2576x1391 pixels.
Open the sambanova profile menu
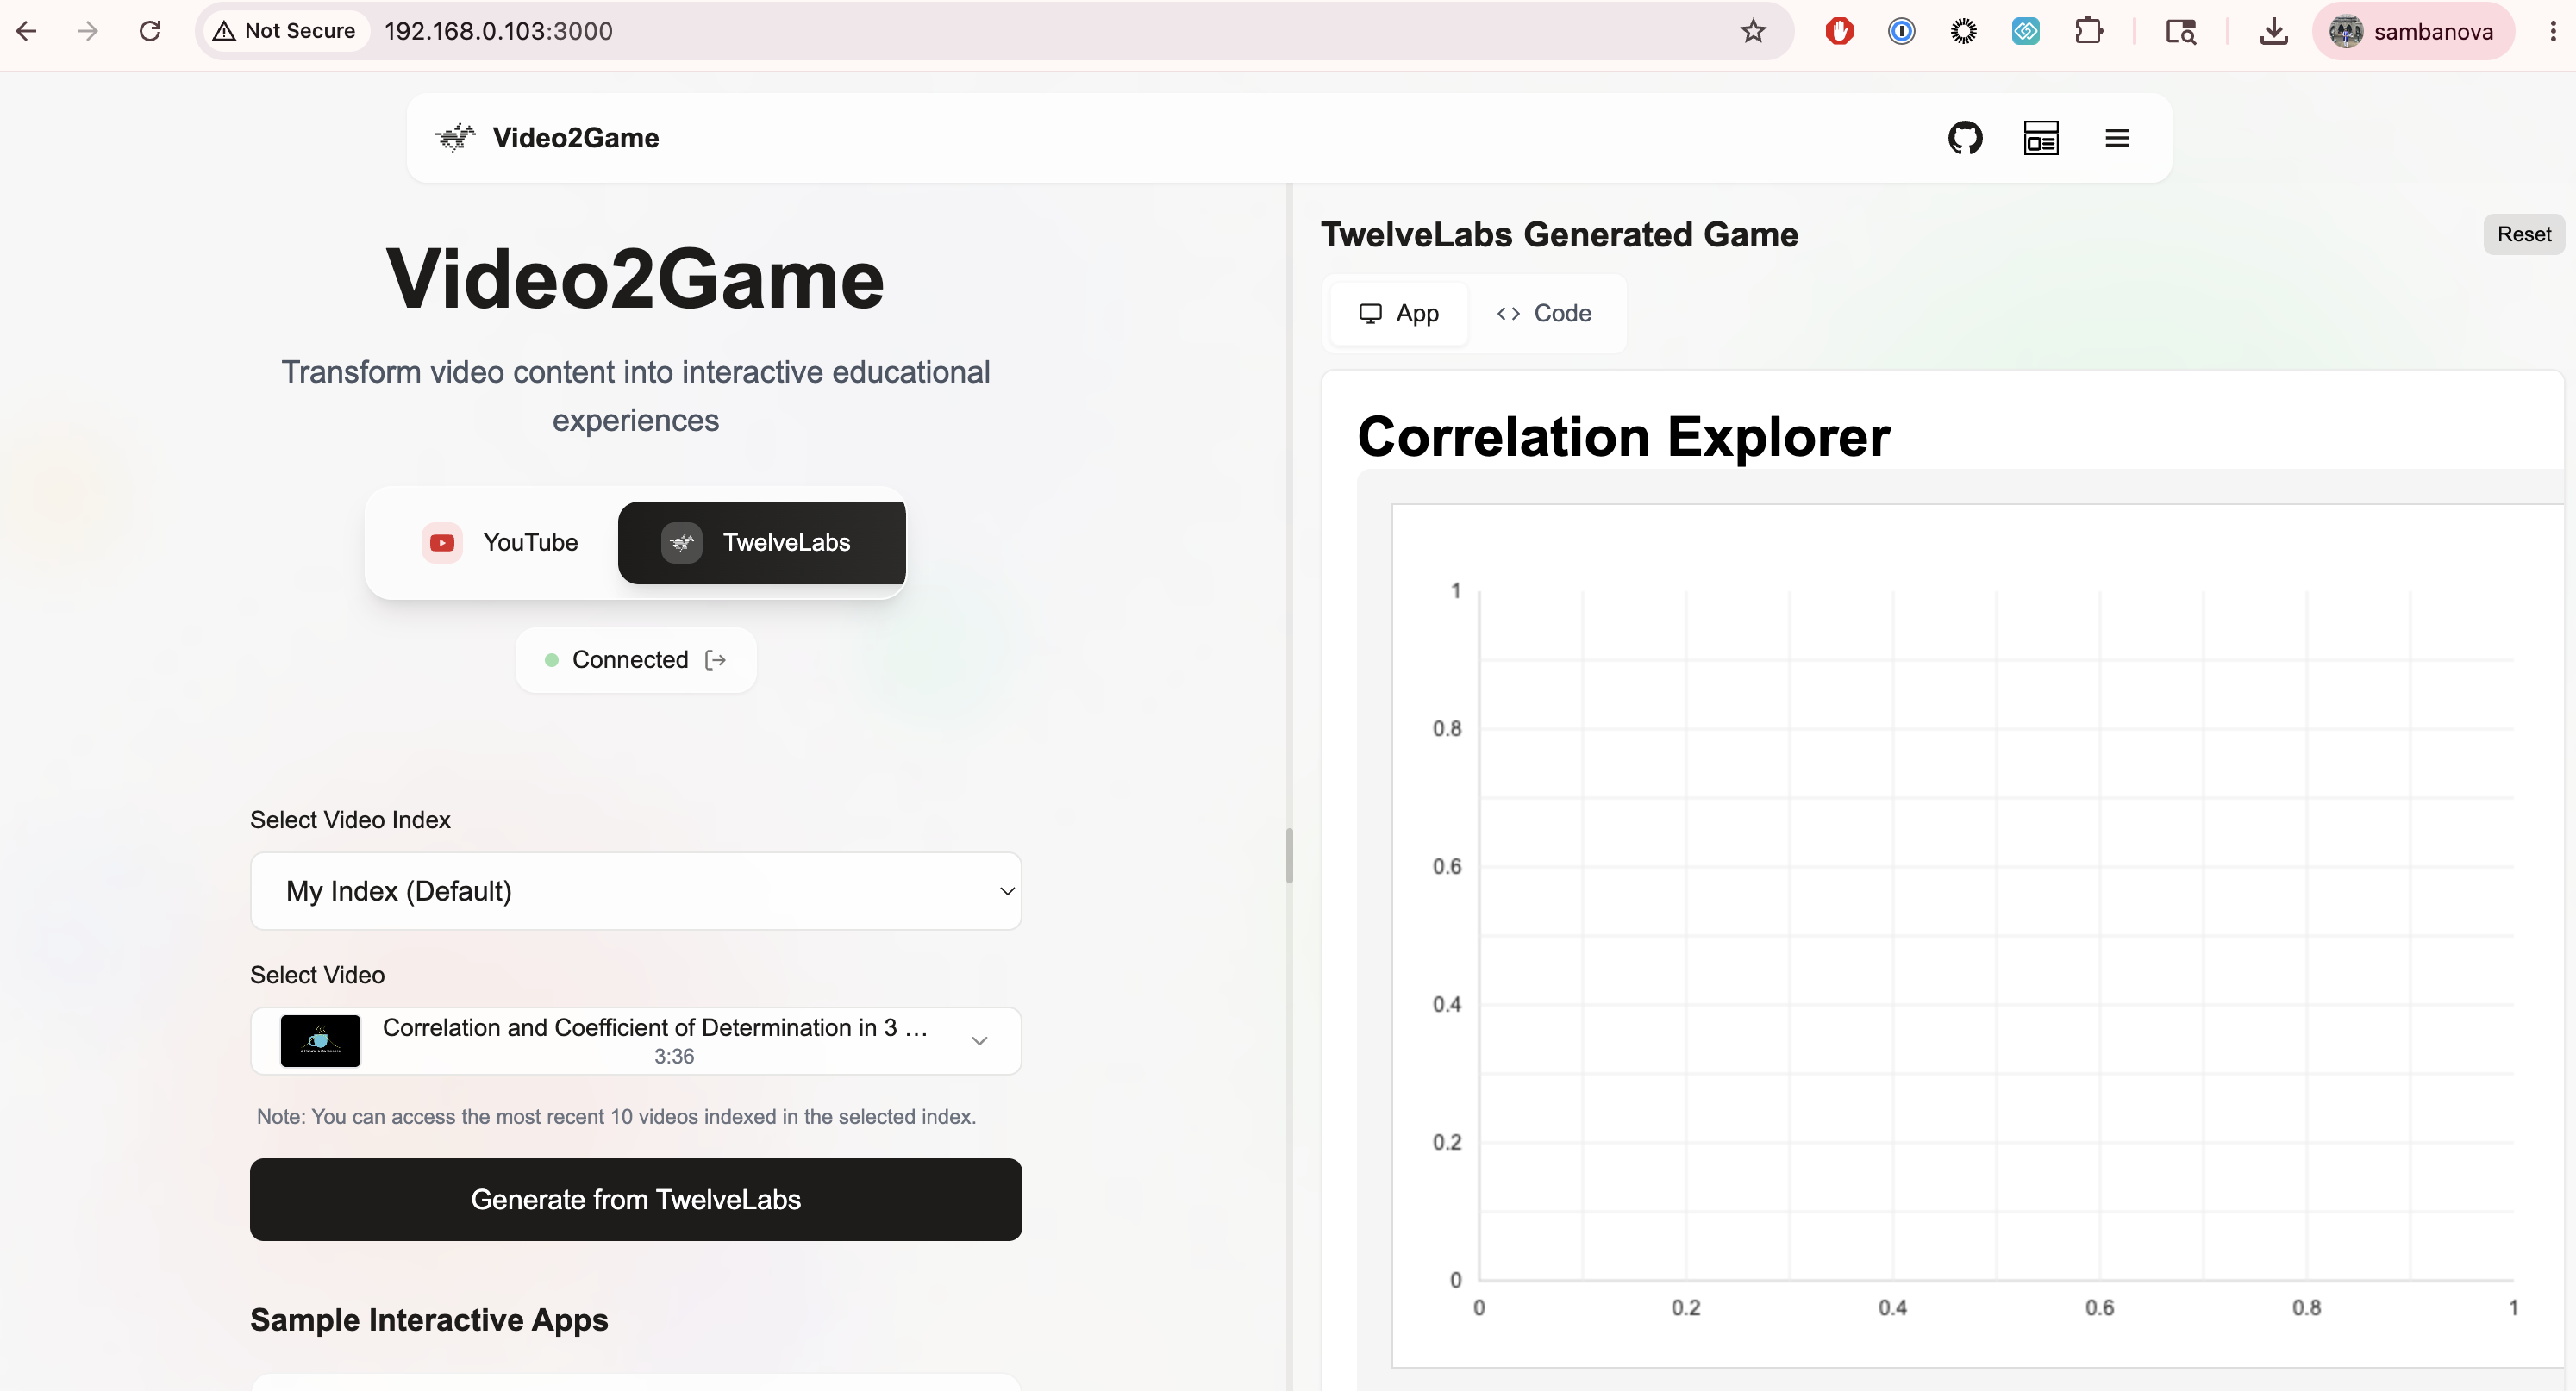(2413, 31)
